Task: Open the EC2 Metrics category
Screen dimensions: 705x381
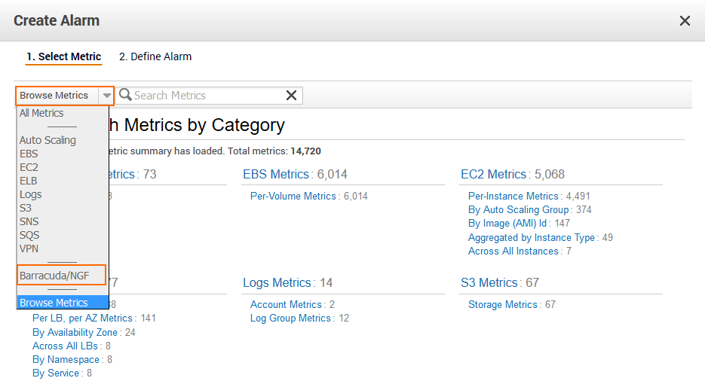Action: [493, 174]
